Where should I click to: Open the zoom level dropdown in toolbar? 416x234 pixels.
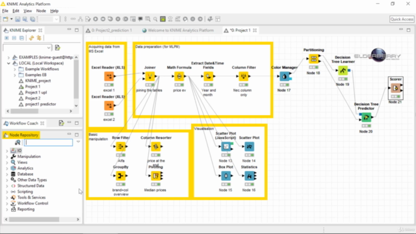pos(57,19)
